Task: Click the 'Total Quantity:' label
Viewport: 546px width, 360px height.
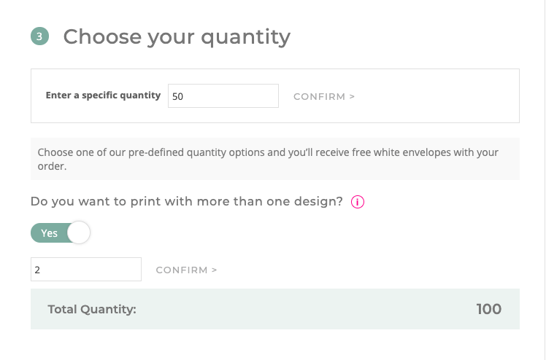Action: point(92,309)
